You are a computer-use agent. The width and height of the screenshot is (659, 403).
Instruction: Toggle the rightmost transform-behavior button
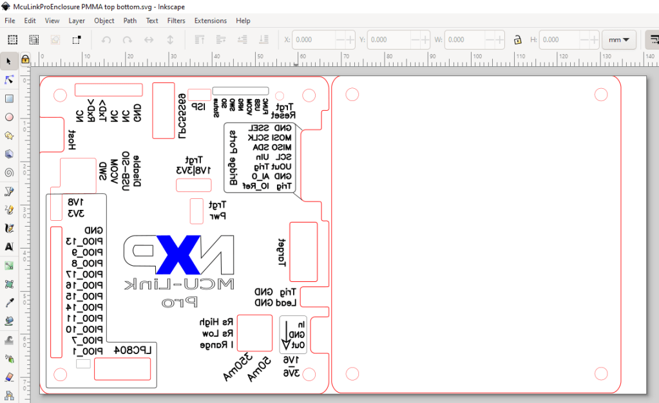[651, 40]
